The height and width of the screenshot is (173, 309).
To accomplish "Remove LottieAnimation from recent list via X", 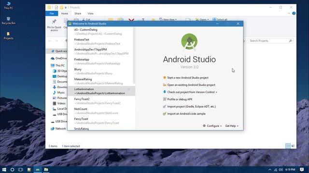I will coord(129,89).
